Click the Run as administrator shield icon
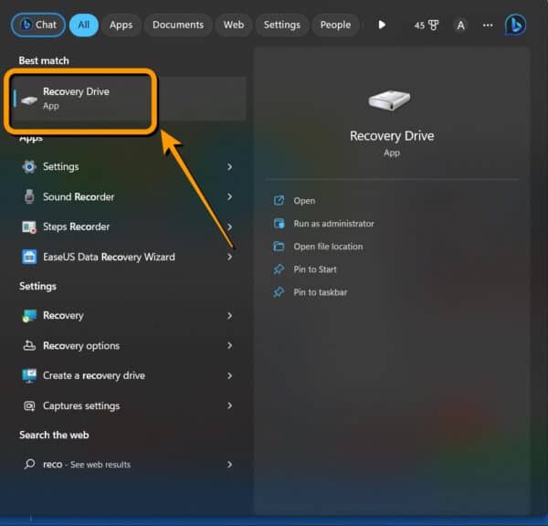 pos(279,224)
